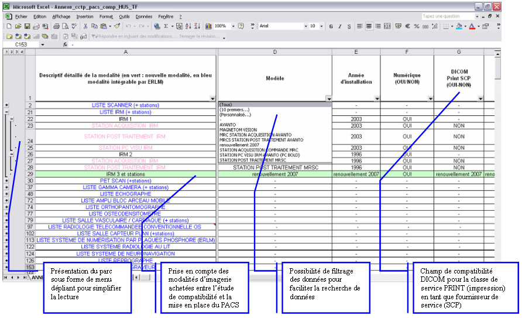Select the Cut scissors icon

pyautogui.click(x=85, y=26)
